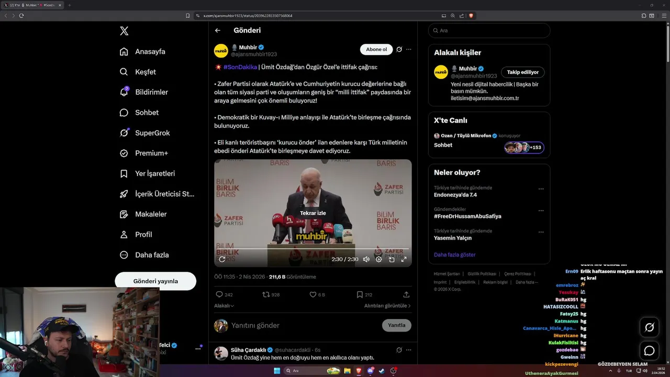The image size is (670, 377).
Task: Reload the page in browser toolbar
Action: [21, 16]
